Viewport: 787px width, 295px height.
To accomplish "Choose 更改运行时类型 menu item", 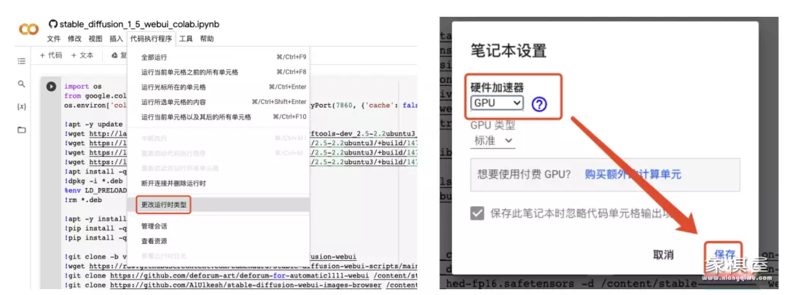I will coord(219,205).
